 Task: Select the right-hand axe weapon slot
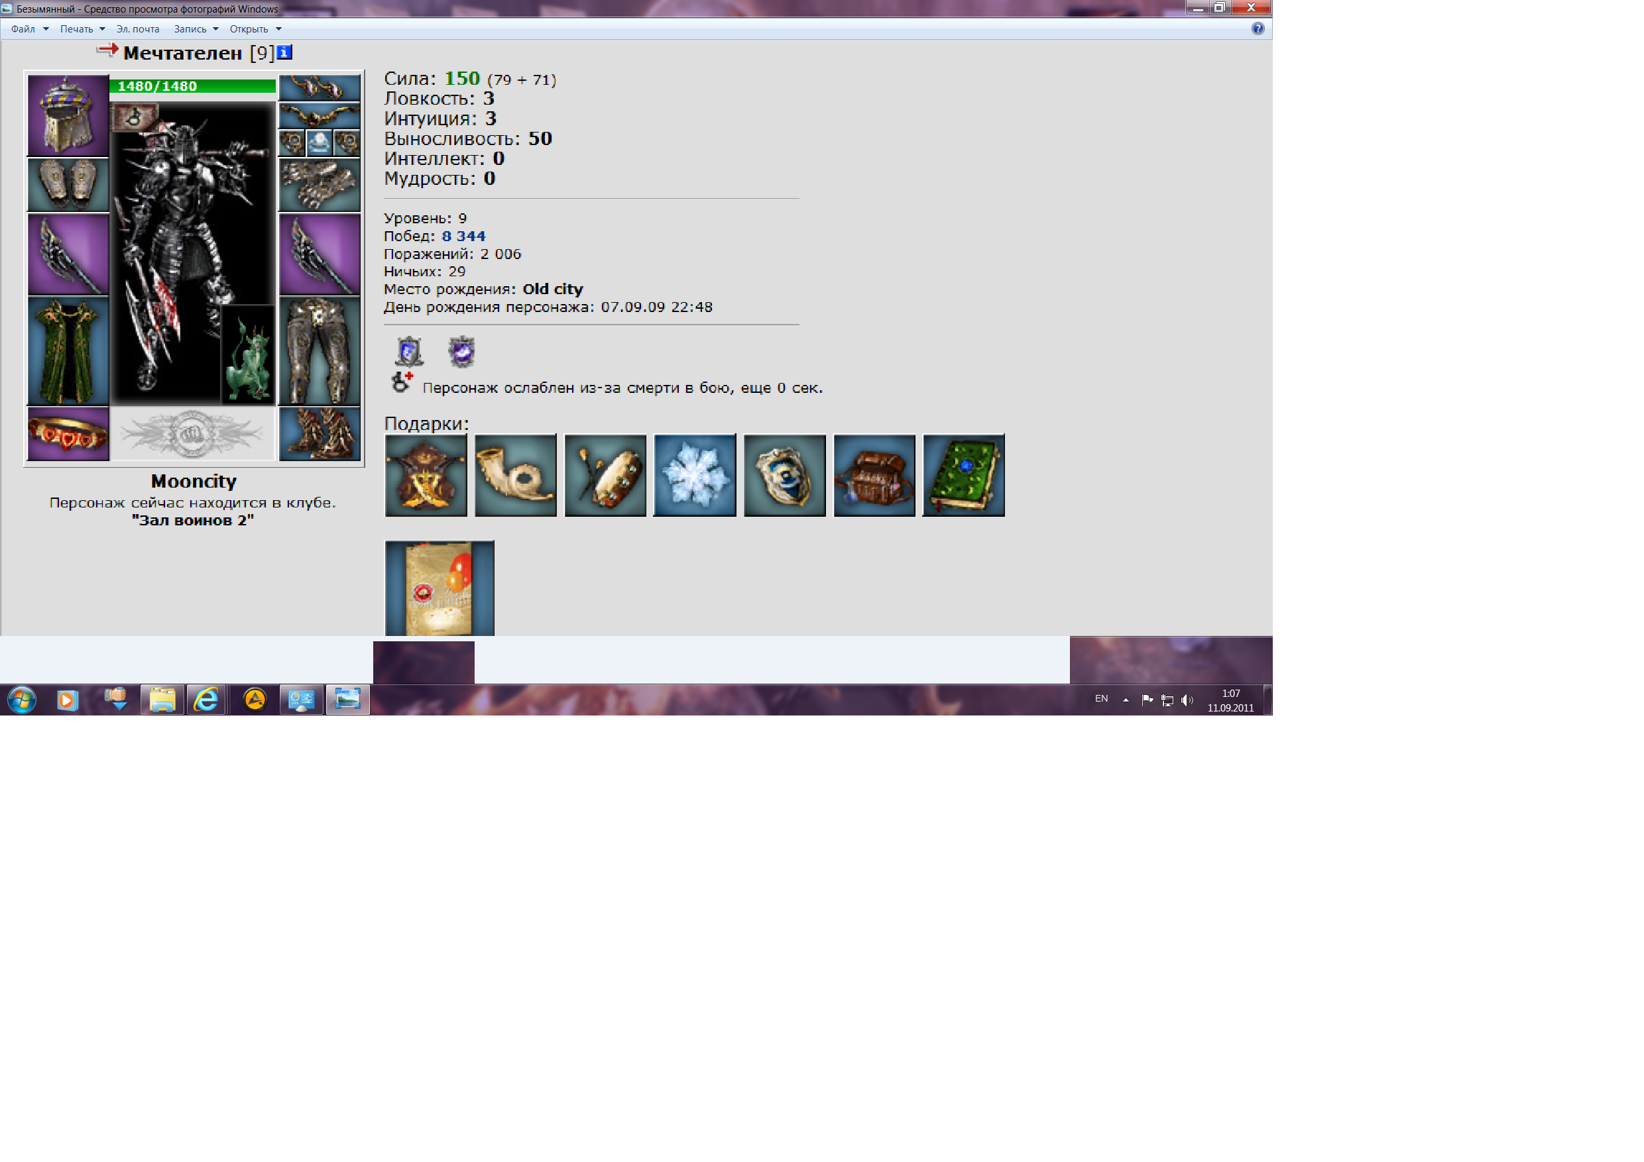(x=320, y=254)
